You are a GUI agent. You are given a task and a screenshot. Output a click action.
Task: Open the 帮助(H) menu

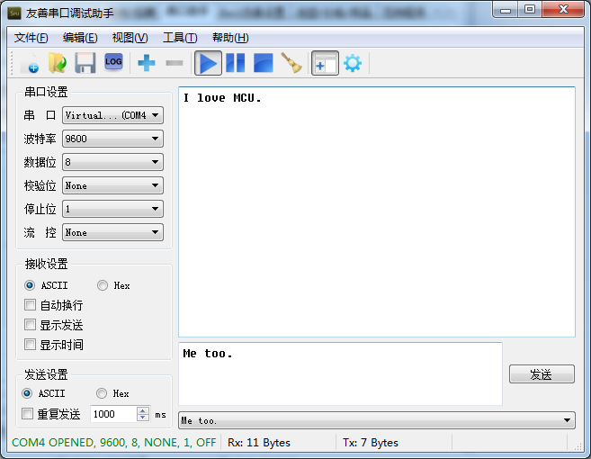tap(230, 37)
